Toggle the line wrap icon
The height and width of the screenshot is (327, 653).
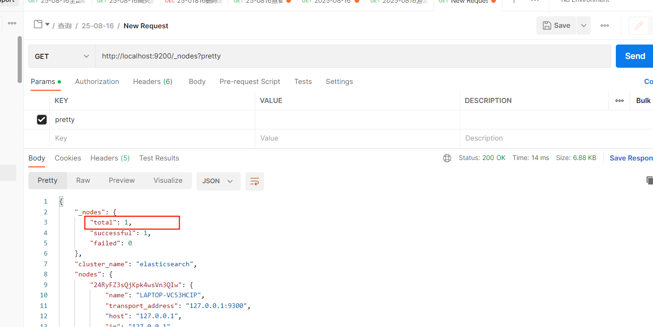(x=255, y=181)
